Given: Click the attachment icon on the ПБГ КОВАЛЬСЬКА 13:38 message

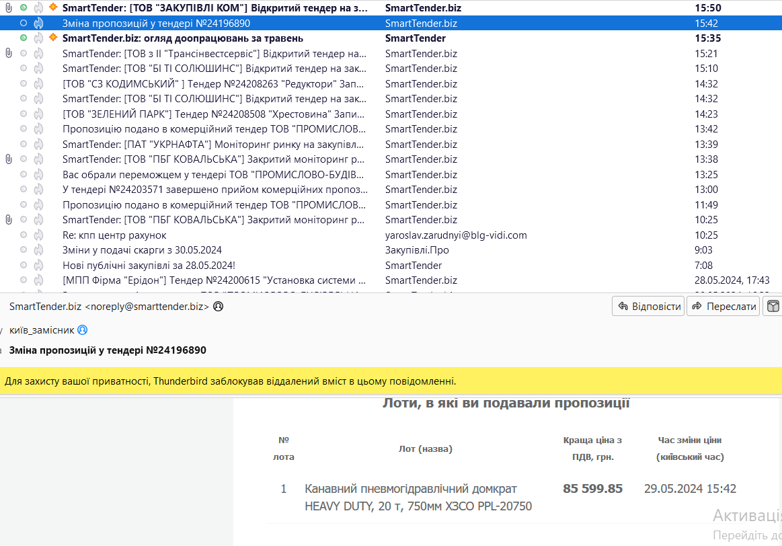Looking at the screenshot, I should click(9, 159).
